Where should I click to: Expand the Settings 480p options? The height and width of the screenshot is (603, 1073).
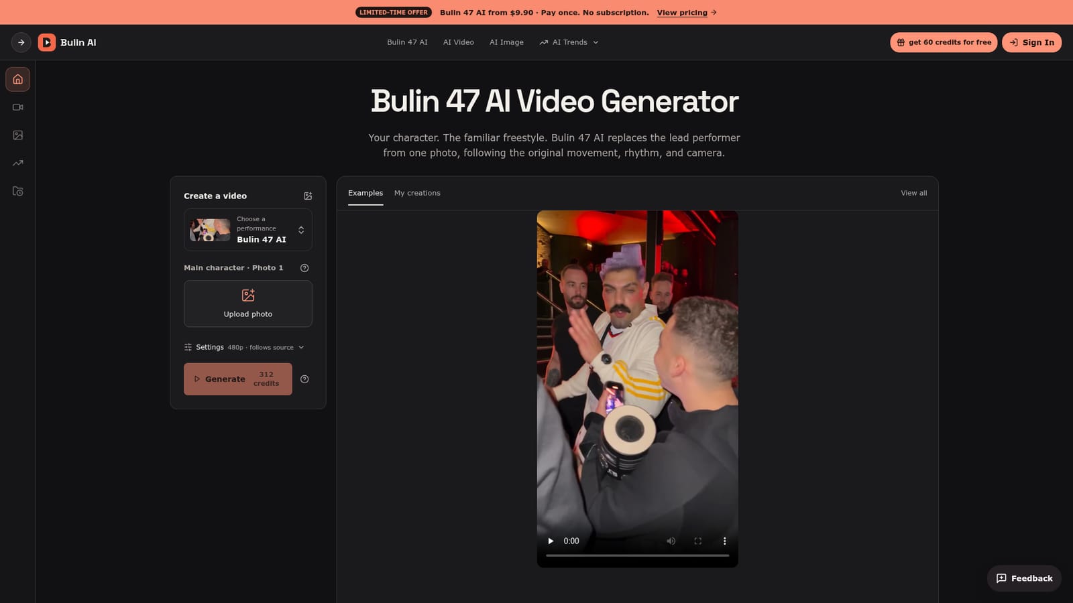pyautogui.click(x=244, y=347)
